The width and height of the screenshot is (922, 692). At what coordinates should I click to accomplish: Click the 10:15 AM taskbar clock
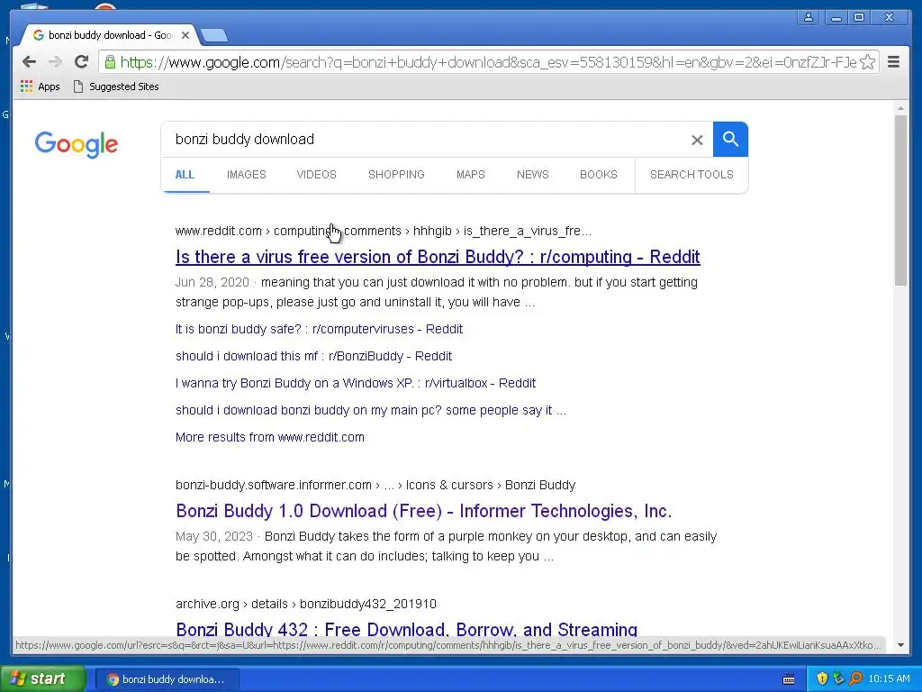[x=889, y=679]
